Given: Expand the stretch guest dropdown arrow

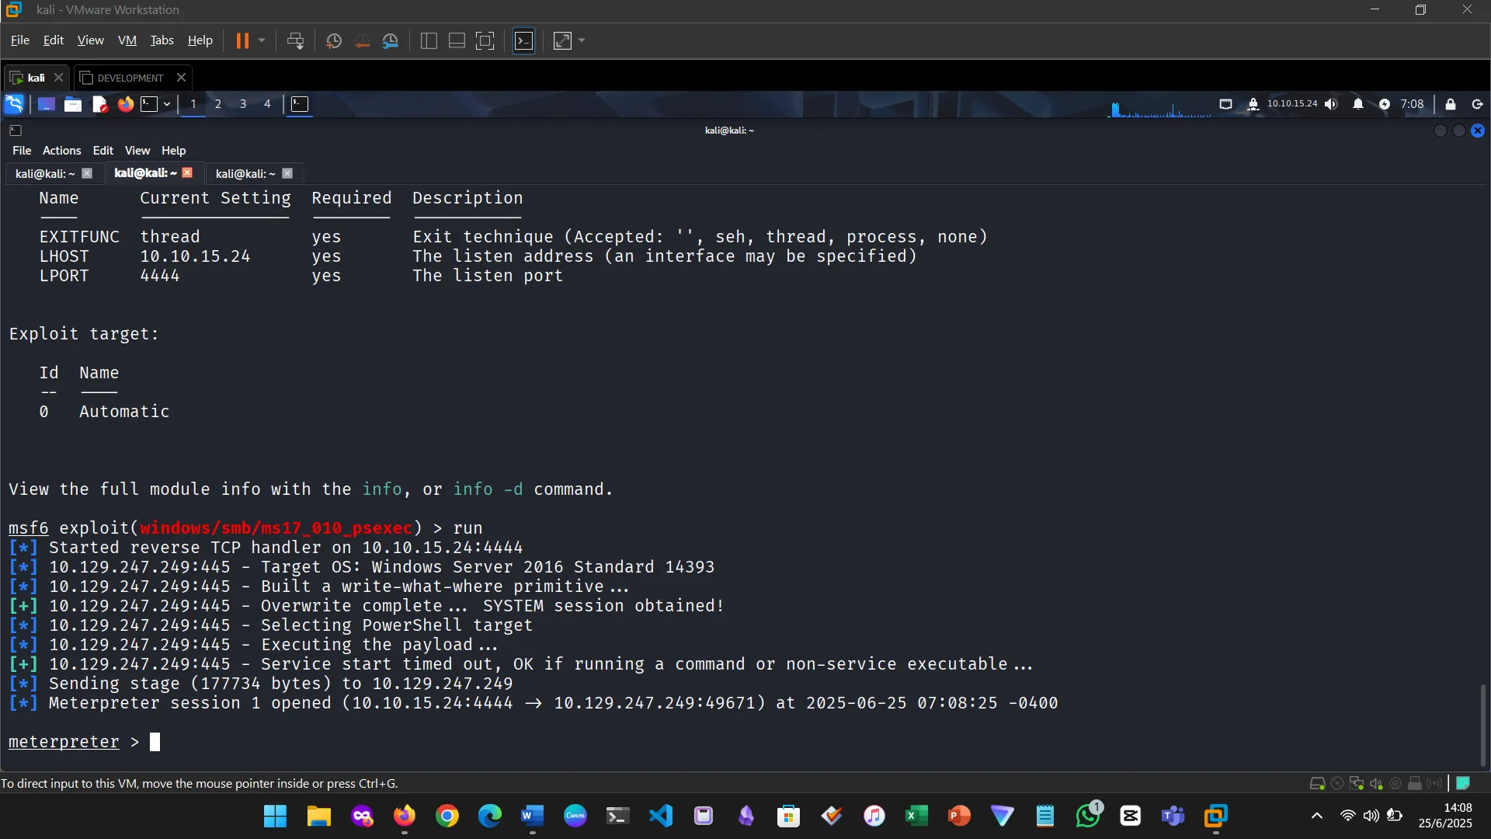Looking at the screenshot, I should [x=582, y=40].
